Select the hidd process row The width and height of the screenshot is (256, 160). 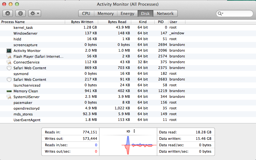point(128,39)
